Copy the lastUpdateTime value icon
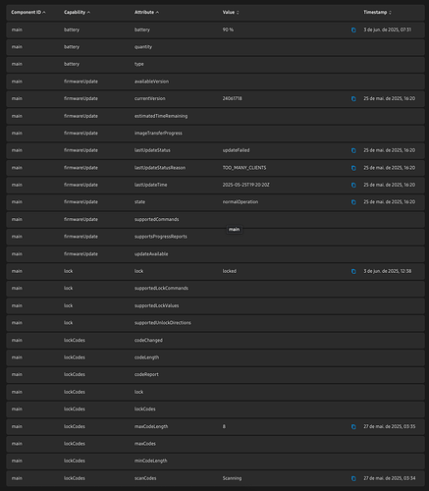Viewport: 429px width, 491px height. click(x=353, y=186)
